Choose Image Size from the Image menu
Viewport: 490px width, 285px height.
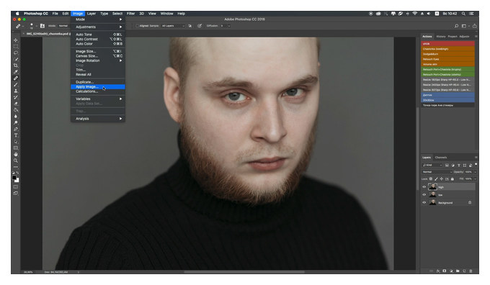[98, 51]
